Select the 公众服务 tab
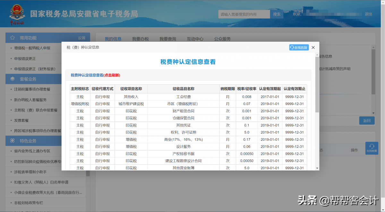The width and height of the screenshot is (385, 212). pyautogui.click(x=222, y=39)
